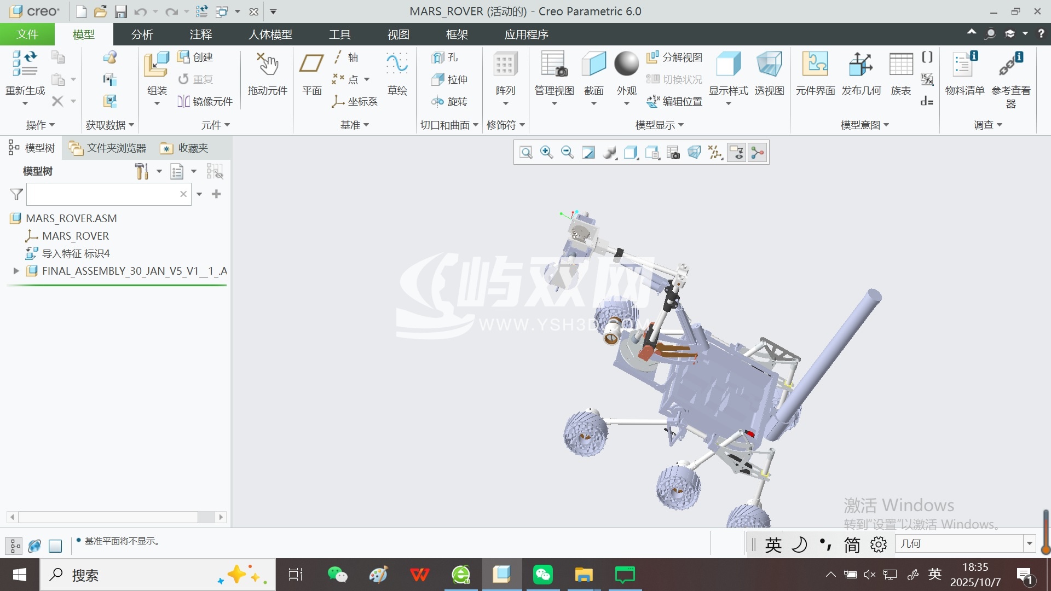1051x591 pixels.
Task: Click the model tree horizontal scrollbar
Action: (117, 517)
